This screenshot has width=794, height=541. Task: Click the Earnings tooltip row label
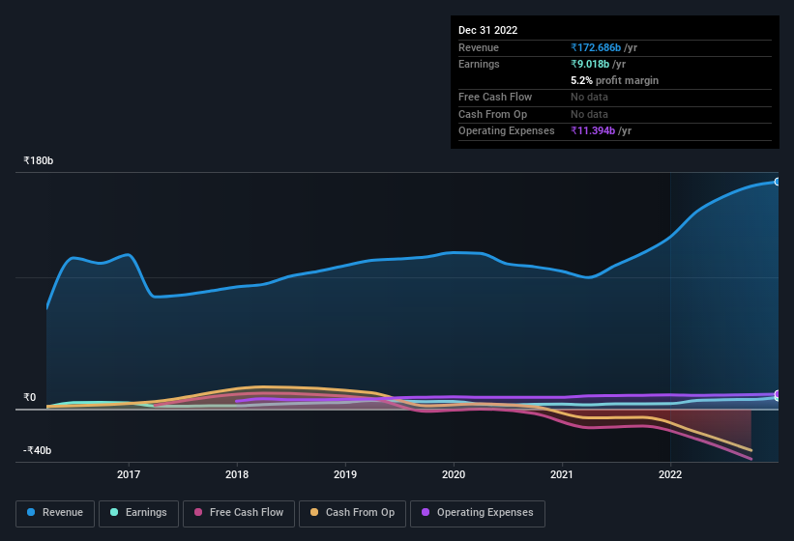pyautogui.click(x=479, y=64)
